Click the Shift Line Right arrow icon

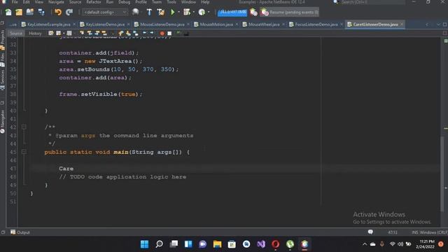click(152, 33)
